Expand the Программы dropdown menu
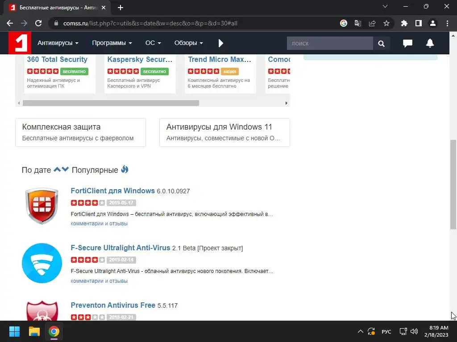This screenshot has width=457, height=342. 112,43
